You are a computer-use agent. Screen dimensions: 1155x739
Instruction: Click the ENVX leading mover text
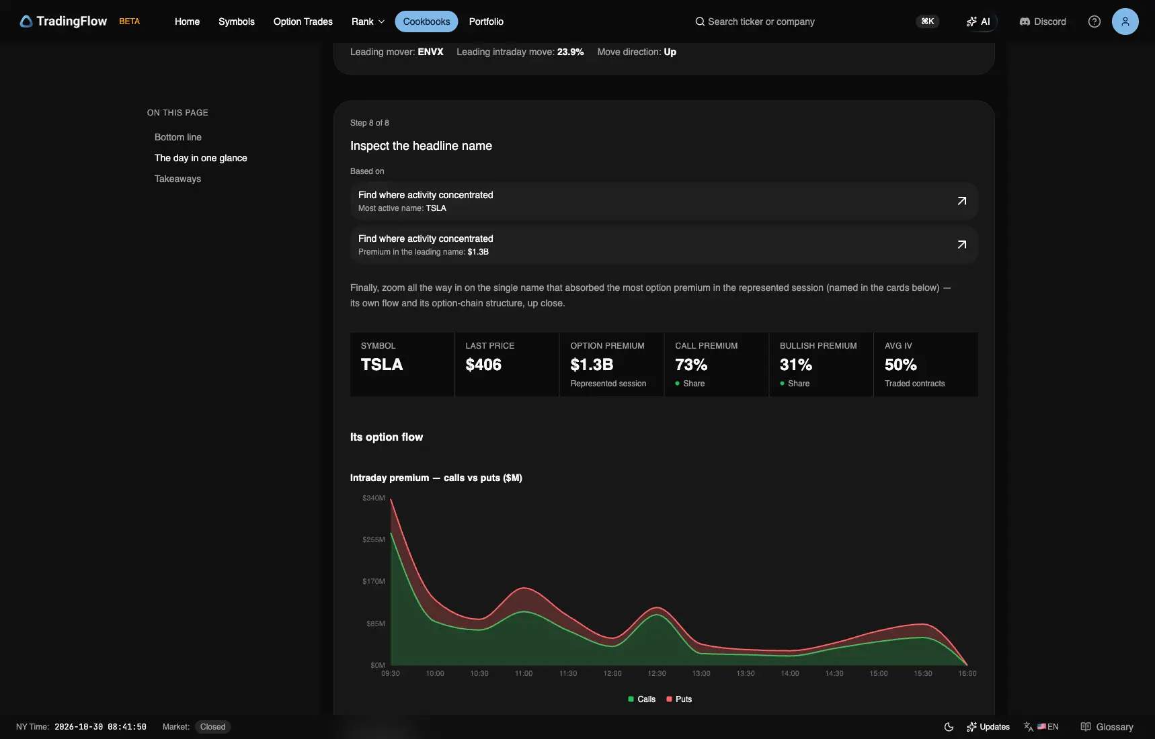click(430, 52)
